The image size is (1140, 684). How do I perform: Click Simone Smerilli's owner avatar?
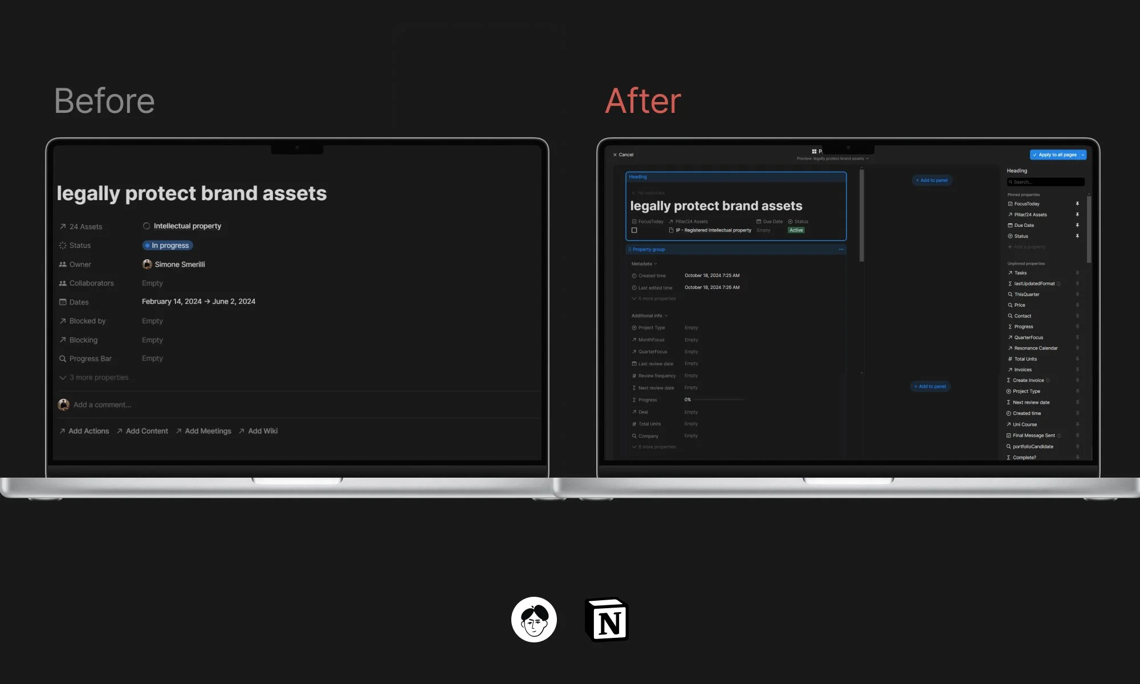(147, 264)
